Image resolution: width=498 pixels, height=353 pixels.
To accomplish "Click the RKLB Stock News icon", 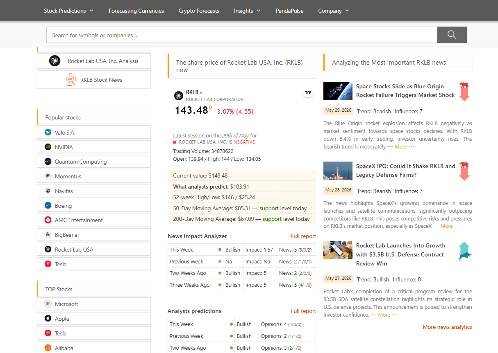I will 71,80.
